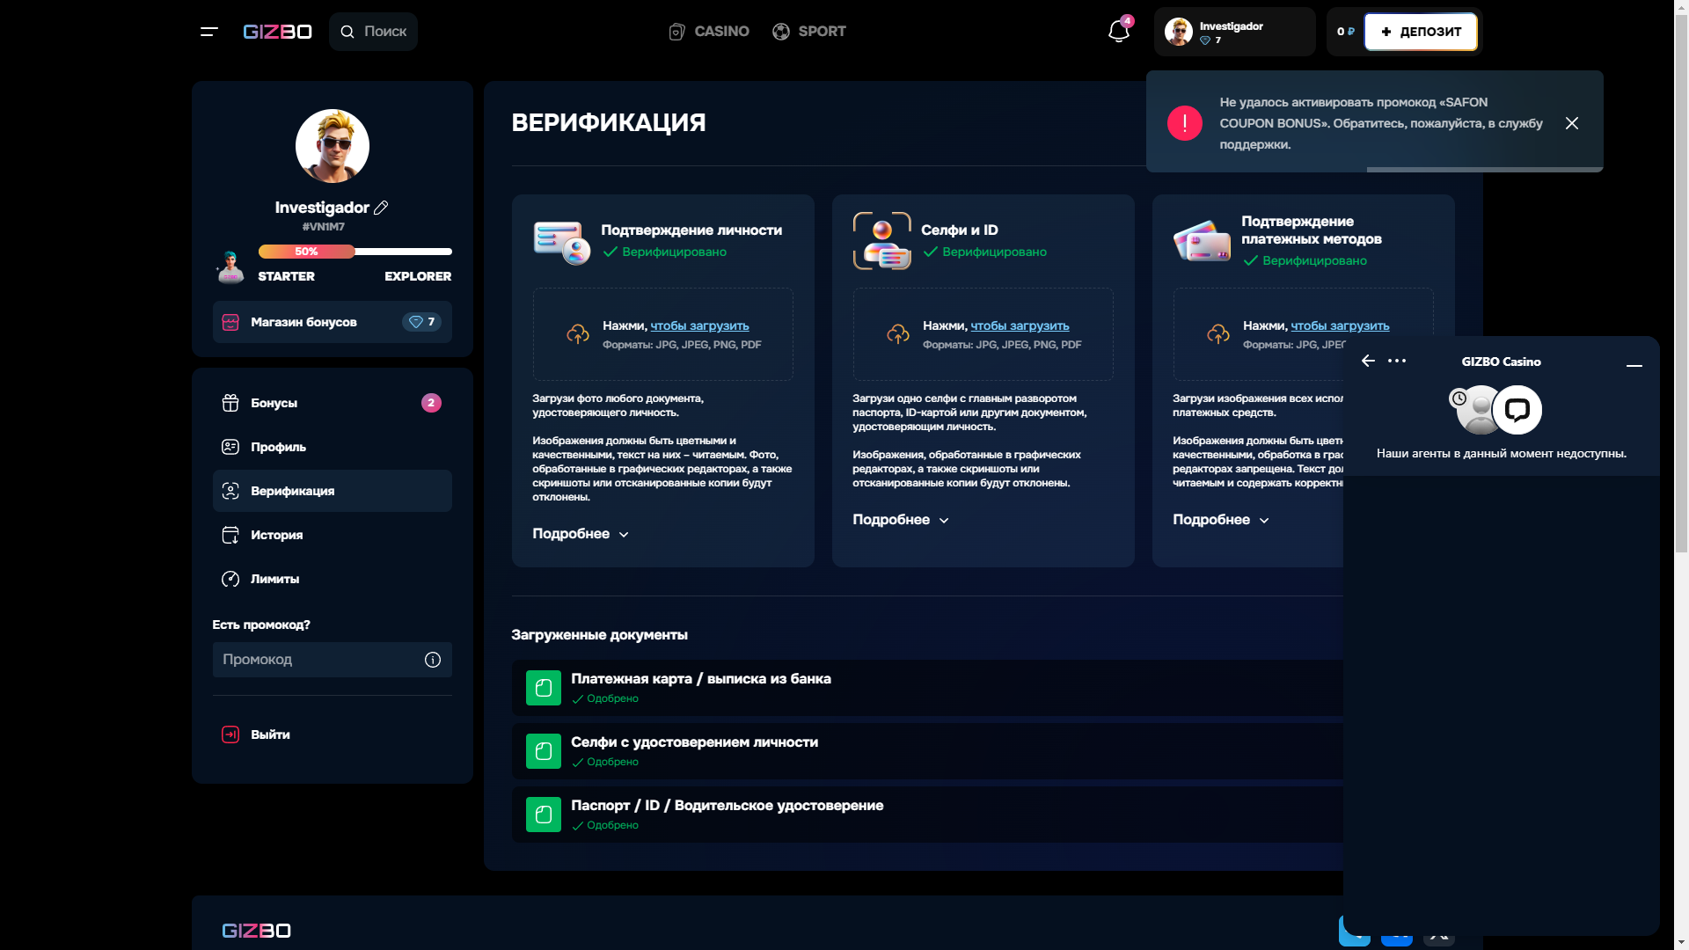Open the hamburger menu icon

coord(208,32)
